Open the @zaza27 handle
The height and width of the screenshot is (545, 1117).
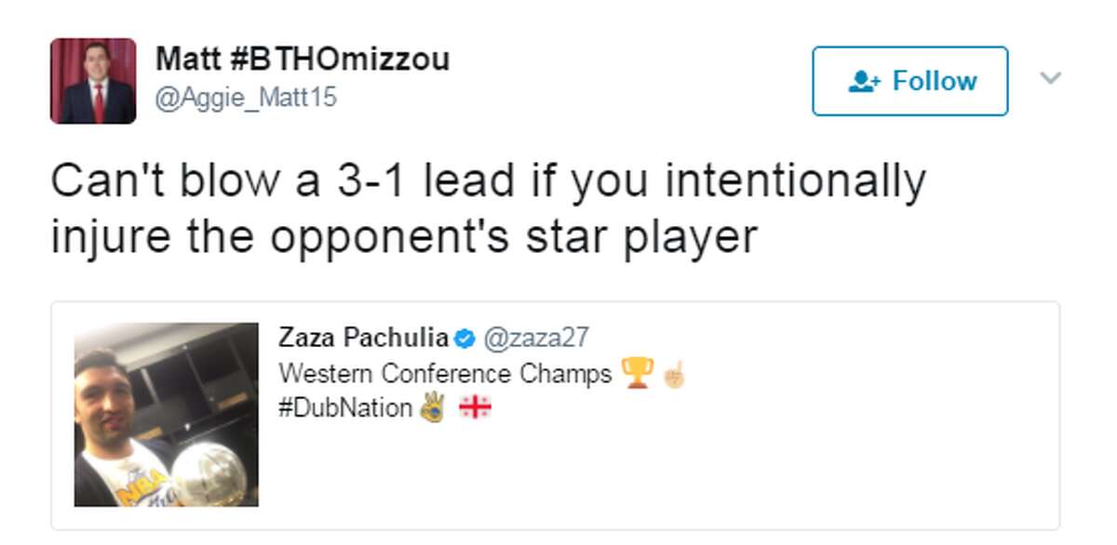pos(534,339)
